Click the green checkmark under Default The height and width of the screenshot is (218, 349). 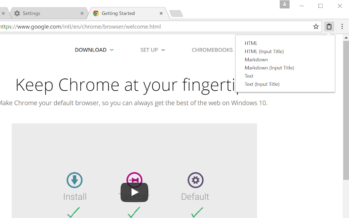click(x=197, y=212)
